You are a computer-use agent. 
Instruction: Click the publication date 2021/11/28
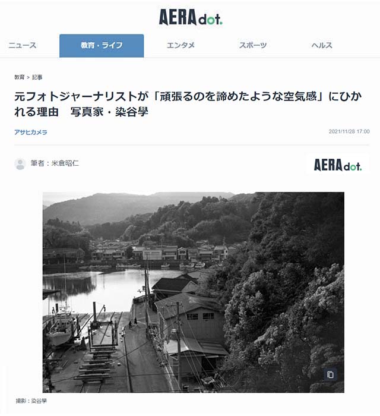[341, 131]
